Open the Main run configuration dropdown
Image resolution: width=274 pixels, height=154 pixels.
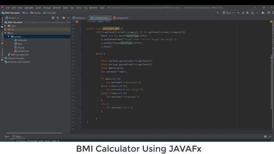pyautogui.click(x=228, y=13)
